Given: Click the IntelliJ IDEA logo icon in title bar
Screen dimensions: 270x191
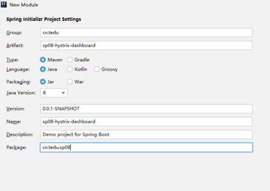Looking at the screenshot, I should (x=3, y=4).
